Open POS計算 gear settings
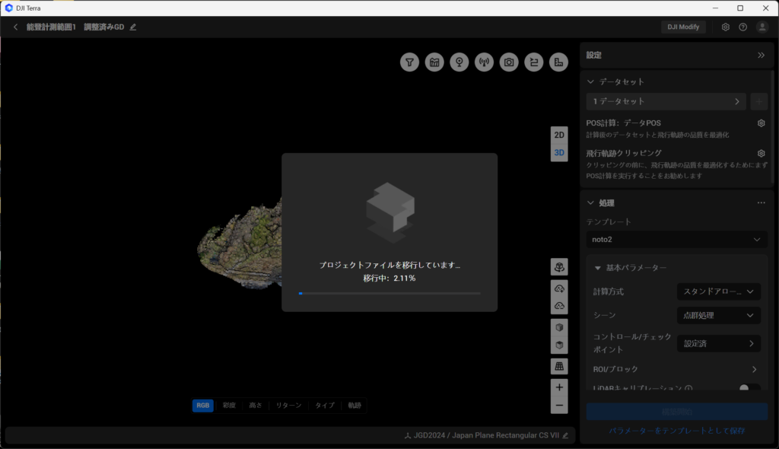This screenshot has width=779, height=449. point(761,123)
